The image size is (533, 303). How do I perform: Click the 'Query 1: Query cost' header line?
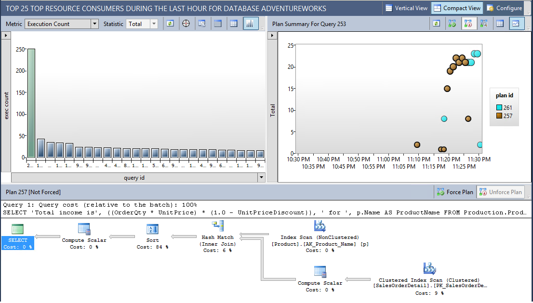[100, 205]
